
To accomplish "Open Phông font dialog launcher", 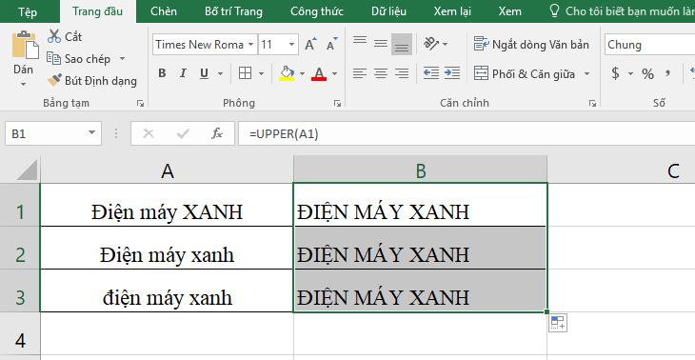I will click(x=337, y=103).
